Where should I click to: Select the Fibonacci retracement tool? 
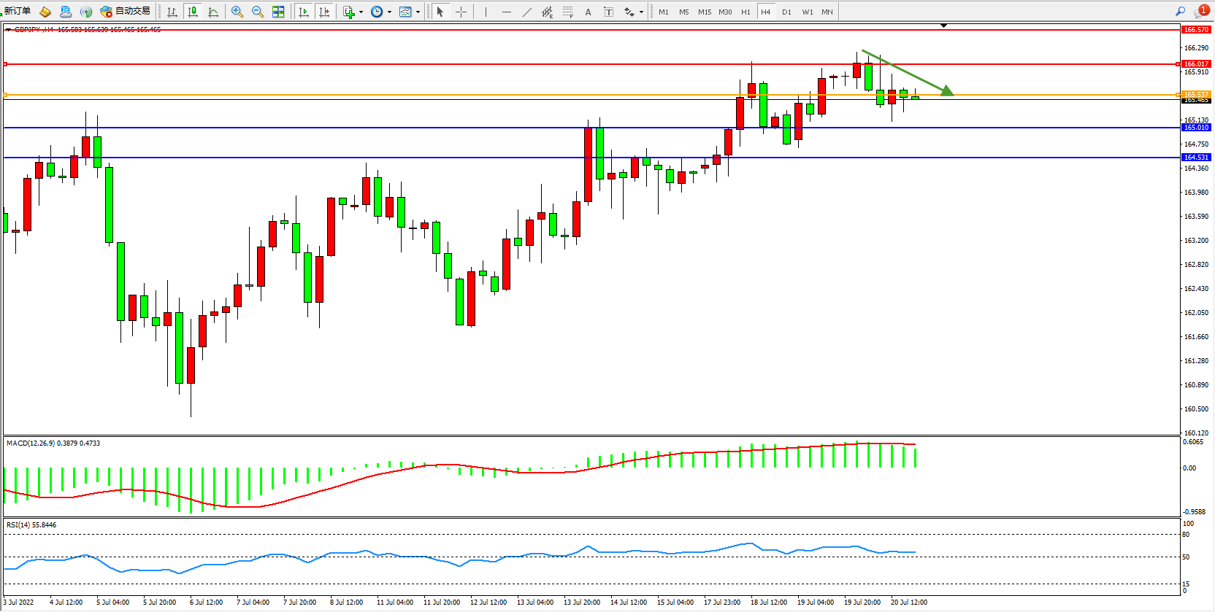tap(568, 12)
